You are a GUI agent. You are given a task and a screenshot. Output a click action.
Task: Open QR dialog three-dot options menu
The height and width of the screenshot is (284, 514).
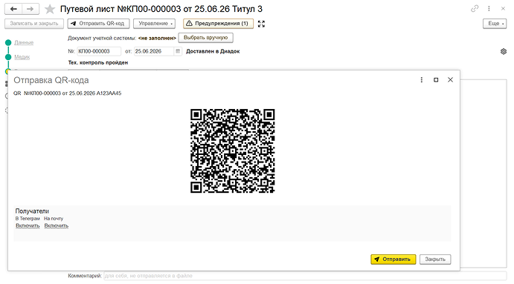point(422,80)
